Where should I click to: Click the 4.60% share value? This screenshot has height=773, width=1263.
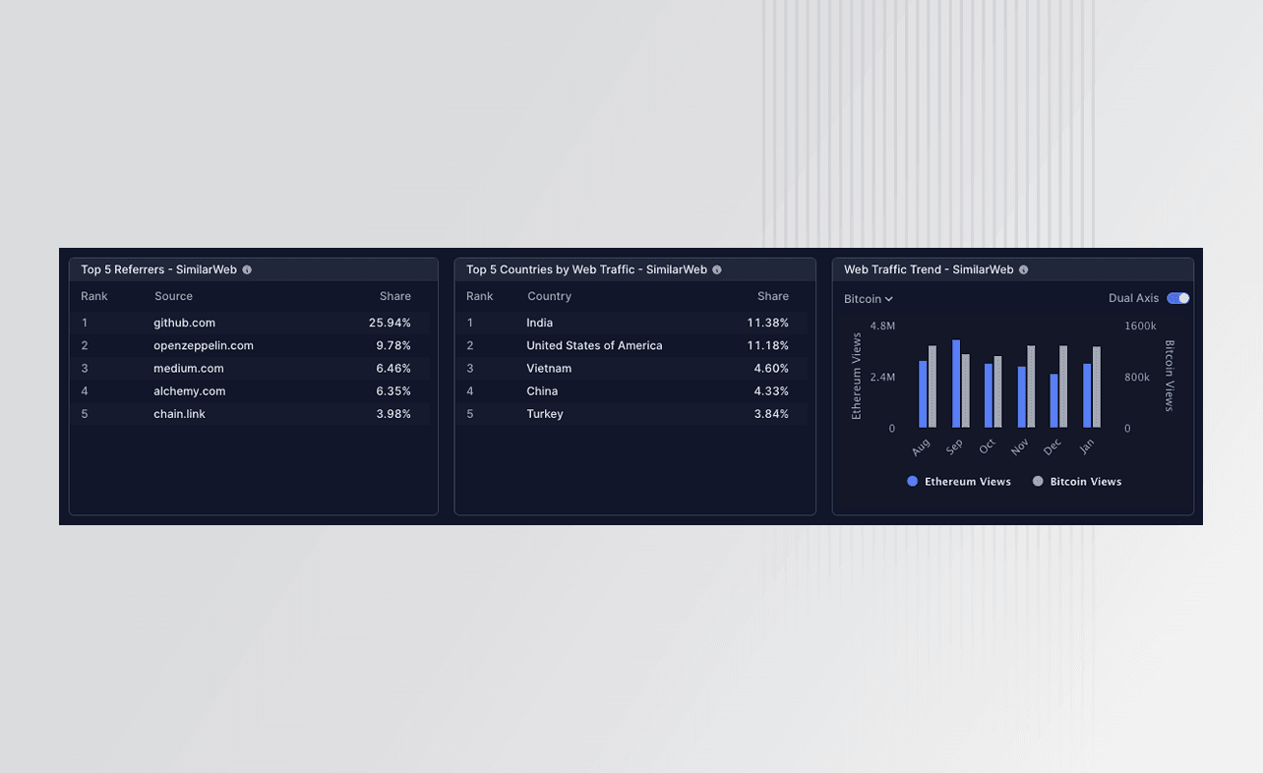(771, 368)
